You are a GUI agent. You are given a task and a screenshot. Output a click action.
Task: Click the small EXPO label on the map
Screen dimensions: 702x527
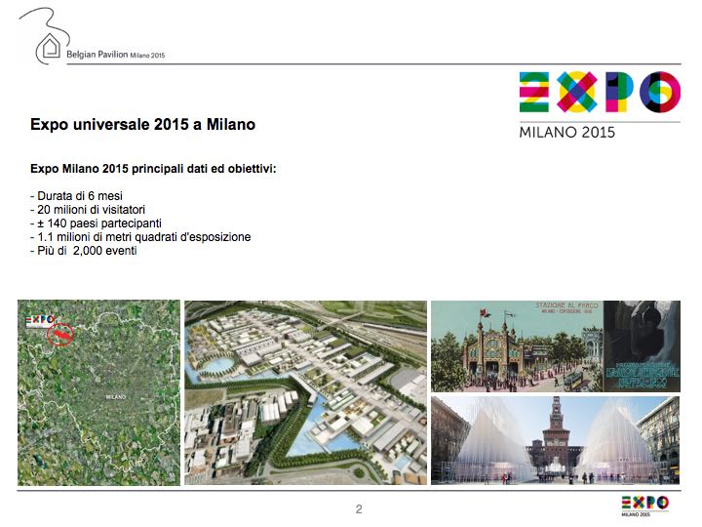coord(40,319)
